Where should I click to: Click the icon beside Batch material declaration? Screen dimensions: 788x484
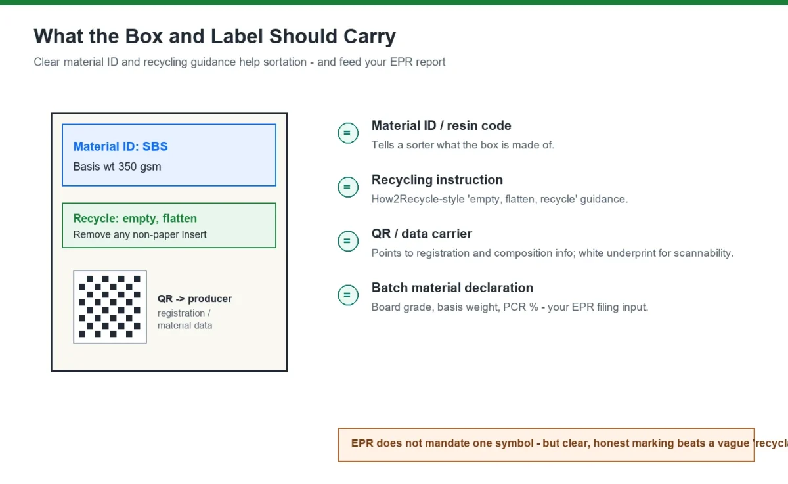coord(347,295)
